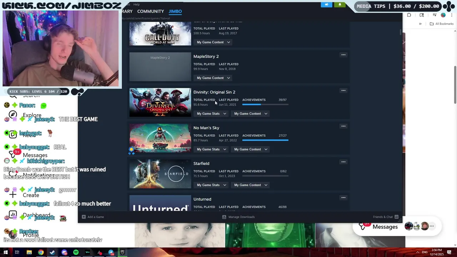Open the No Man's Sky three-dot options
Image resolution: width=457 pixels, height=257 pixels.
click(343, 126)
